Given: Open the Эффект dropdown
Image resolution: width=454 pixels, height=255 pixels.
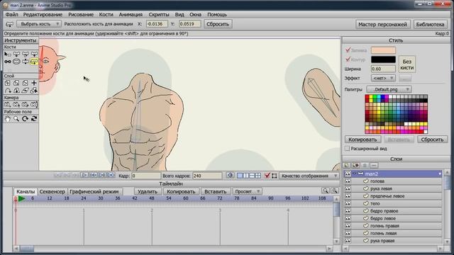Looking at the screenshot, I should pos(383,78).
